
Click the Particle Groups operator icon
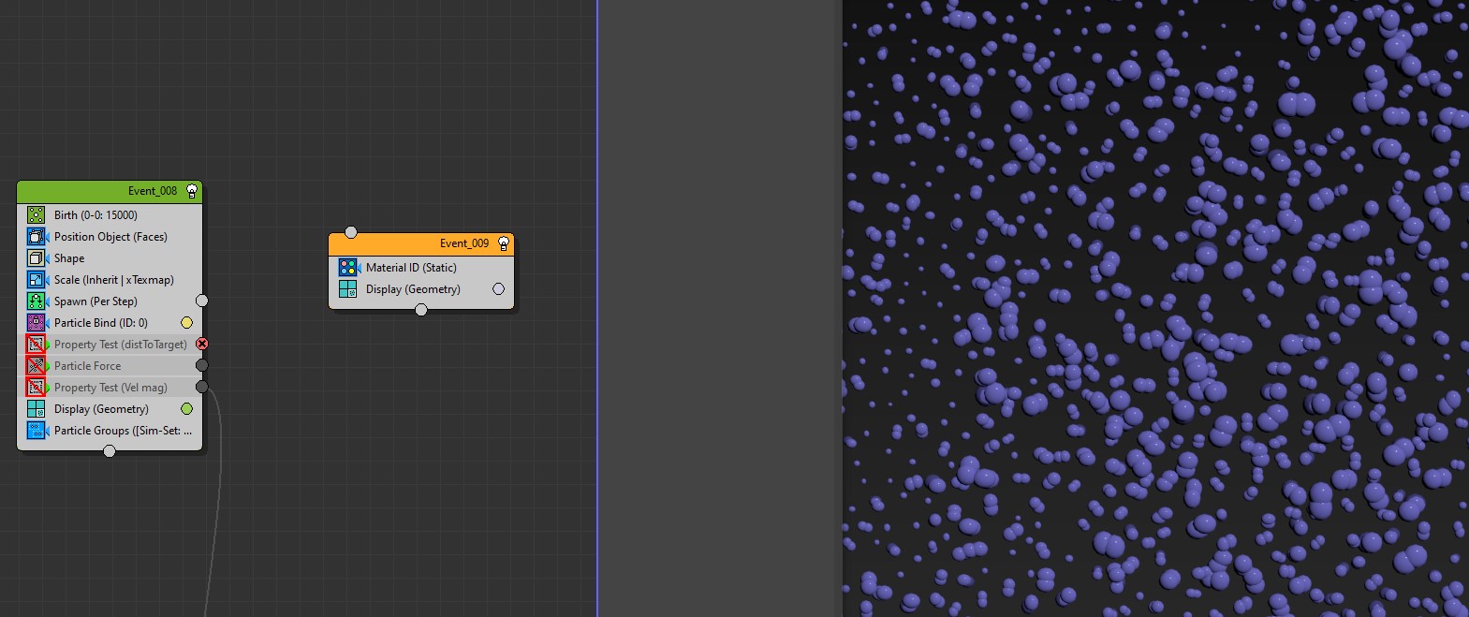pos(36,431)
